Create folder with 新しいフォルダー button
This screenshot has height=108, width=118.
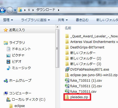107,20
